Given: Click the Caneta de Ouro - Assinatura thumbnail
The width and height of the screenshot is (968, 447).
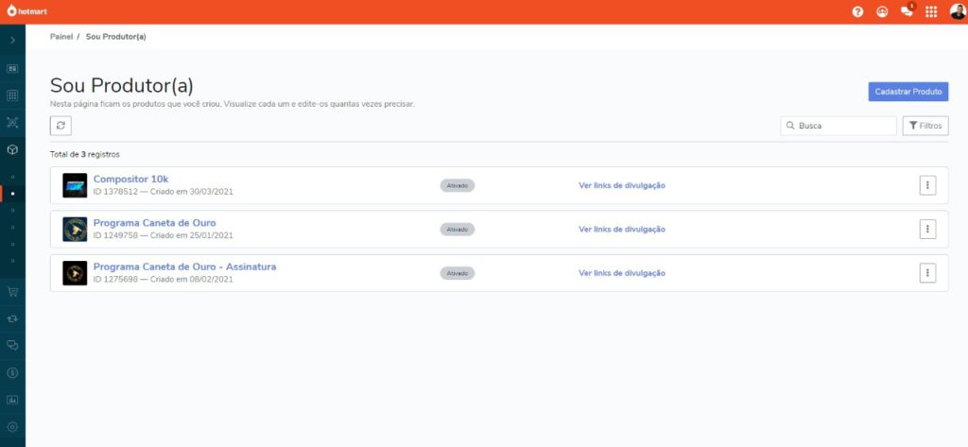Looking at the screenshot, I should (75, 273).
